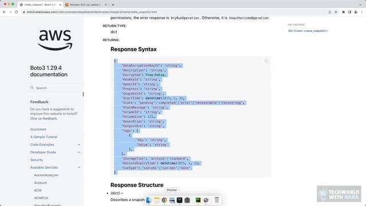Click the sidebar scrollbar handle
Viewport: 366px width, 206px height.
coord(83,94)
